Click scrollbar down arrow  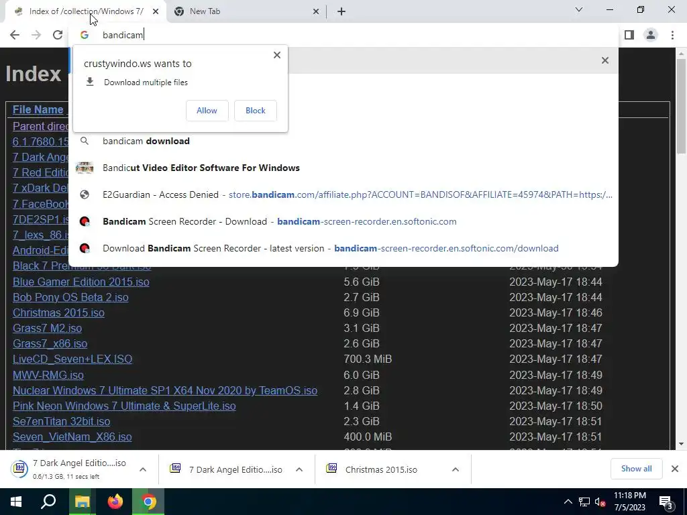tap(681, 444)
